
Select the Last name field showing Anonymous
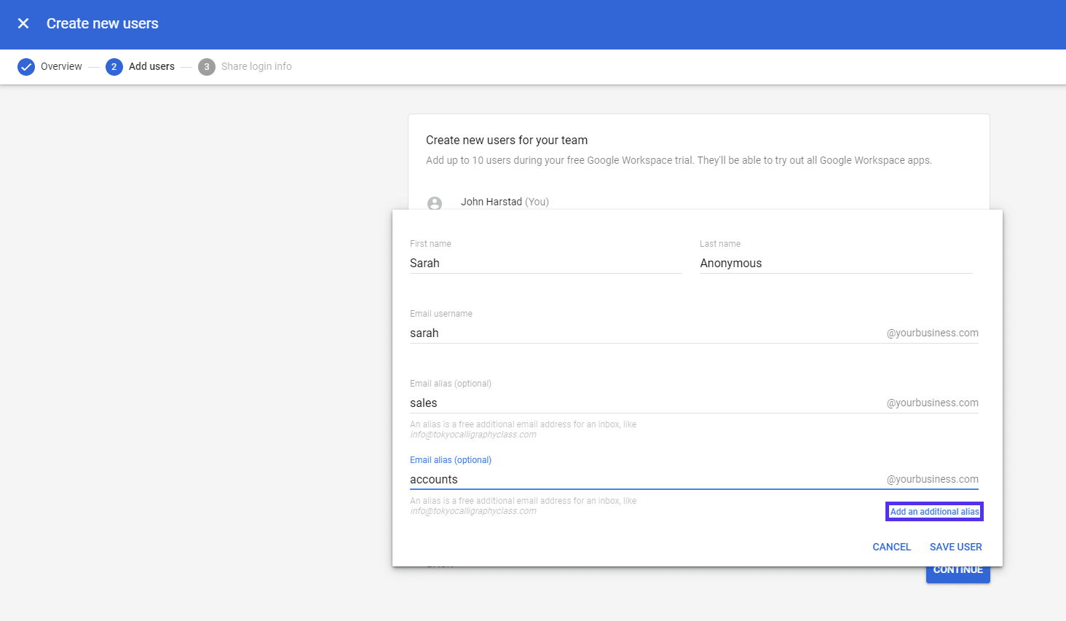click(x=834, y=263)
